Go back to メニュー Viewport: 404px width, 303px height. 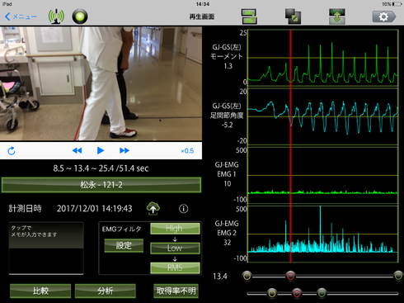21,17
